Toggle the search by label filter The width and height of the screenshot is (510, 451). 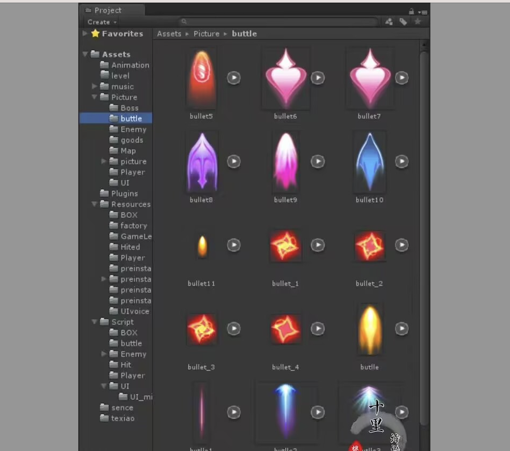[x=403, y=22]
